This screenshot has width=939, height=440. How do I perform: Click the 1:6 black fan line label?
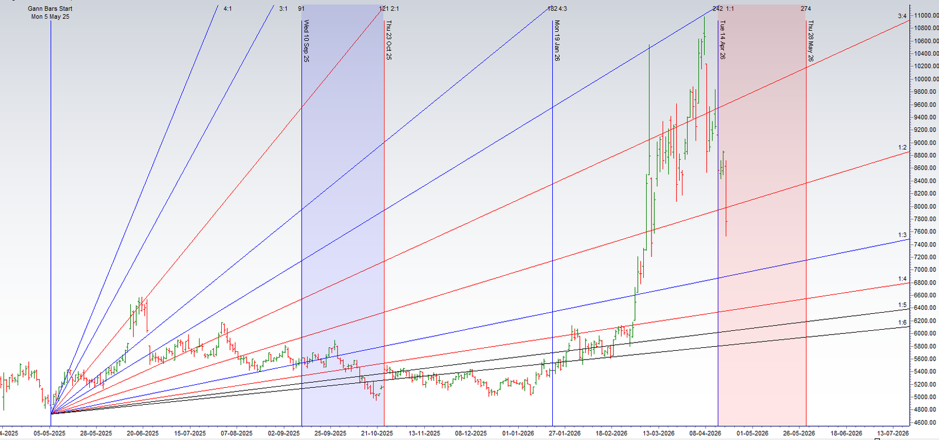click(x=902, y=322)
